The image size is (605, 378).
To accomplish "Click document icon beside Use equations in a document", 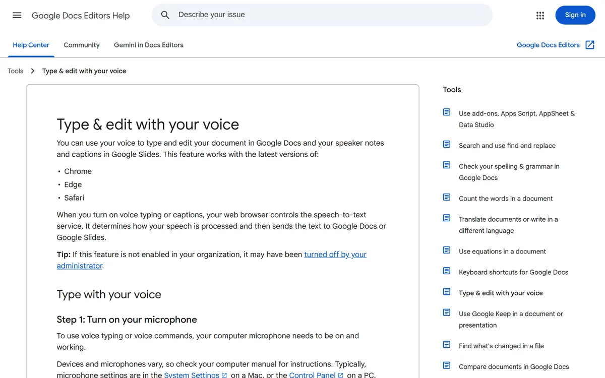I will 447,250.
